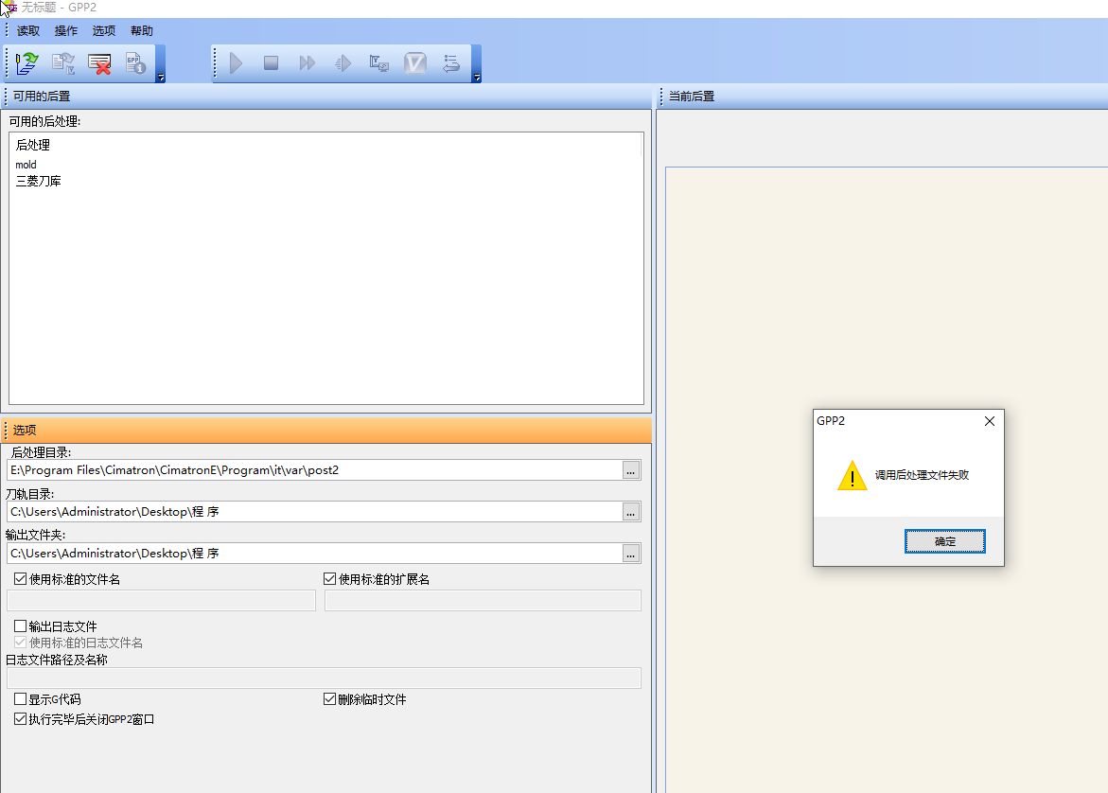Open first toolbar's overflow options arrow
The height and width of the screenshot is (793, 1108).
click(x=161, y=78)
